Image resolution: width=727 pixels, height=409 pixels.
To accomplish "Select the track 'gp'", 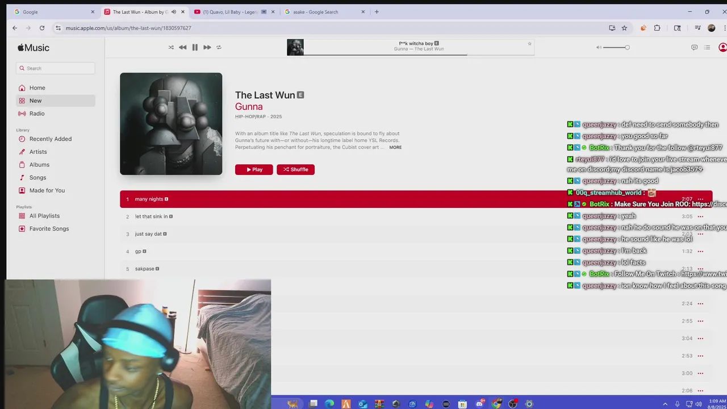I will (x=416, y=251).
